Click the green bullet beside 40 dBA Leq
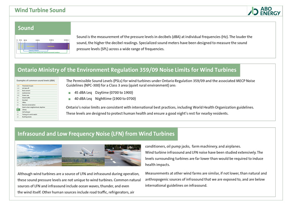 (x=70, y=99)
